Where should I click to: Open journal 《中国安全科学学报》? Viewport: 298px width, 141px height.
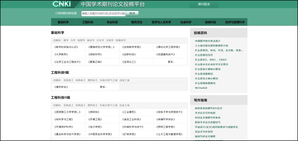[x=100, y=134]
